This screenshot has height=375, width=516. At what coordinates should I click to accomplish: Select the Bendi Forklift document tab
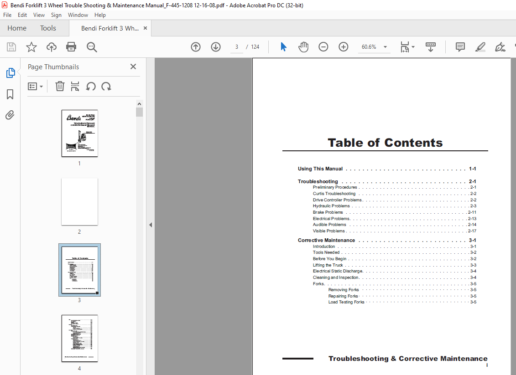coord(110,28)
